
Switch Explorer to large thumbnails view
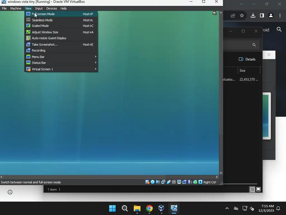(x=258, y=189)
